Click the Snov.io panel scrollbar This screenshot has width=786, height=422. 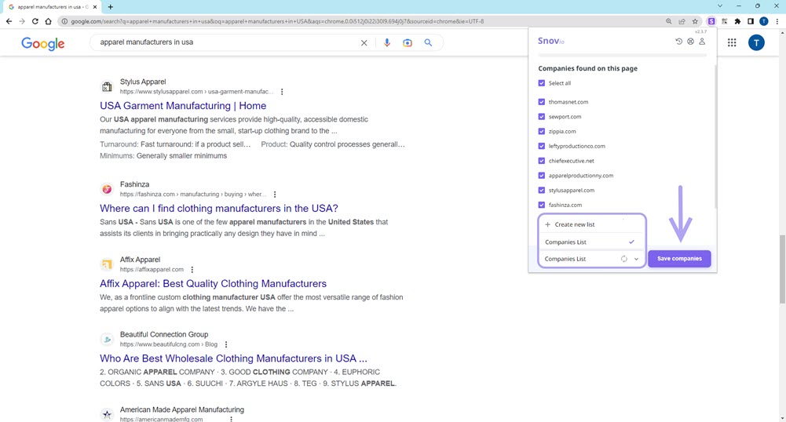click(x=715, y=135)
